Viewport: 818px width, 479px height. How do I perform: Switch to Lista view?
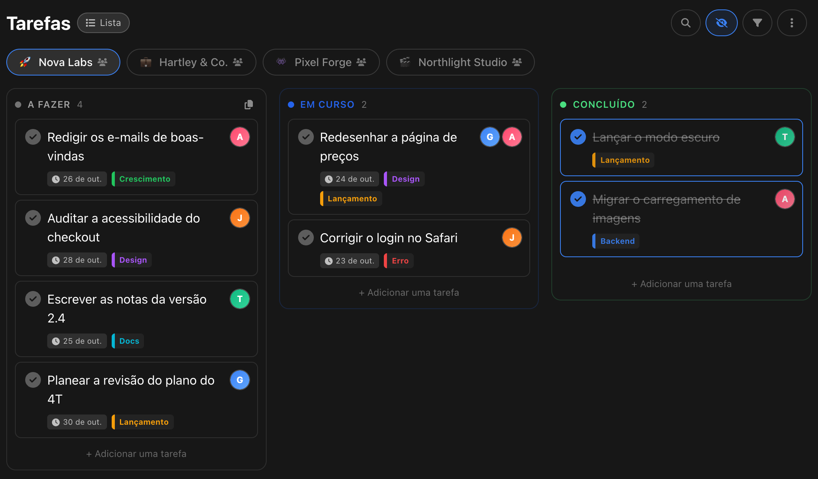[103, 23]
